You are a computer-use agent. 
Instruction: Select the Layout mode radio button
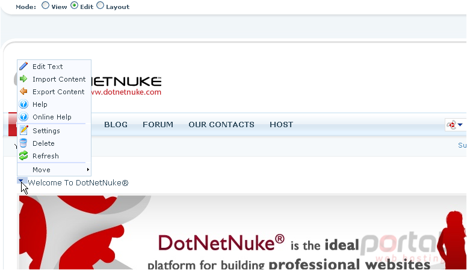(101, 5)
